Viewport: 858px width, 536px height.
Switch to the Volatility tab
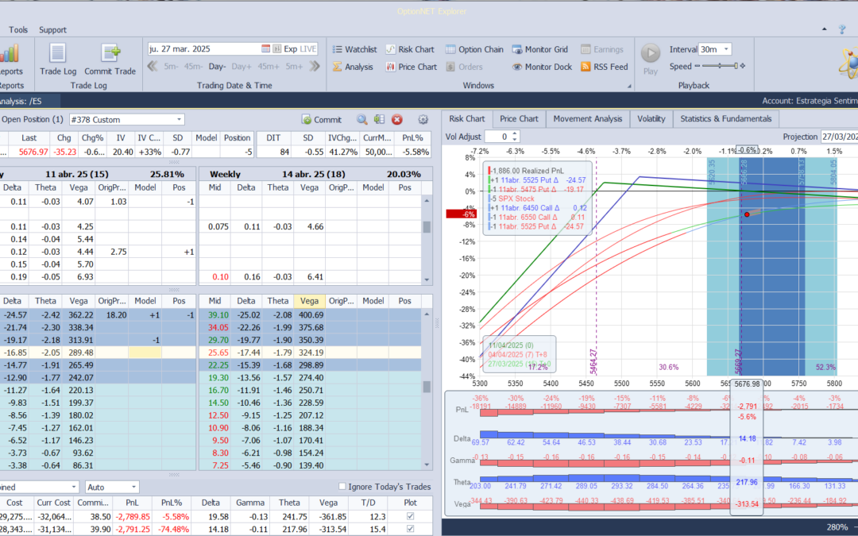[651, 118]
